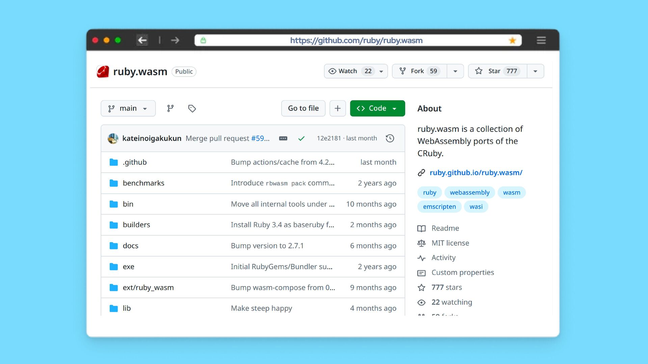The image size is (648, 364).
Task: Click the browser forward arrow
Action: (175, 40)
